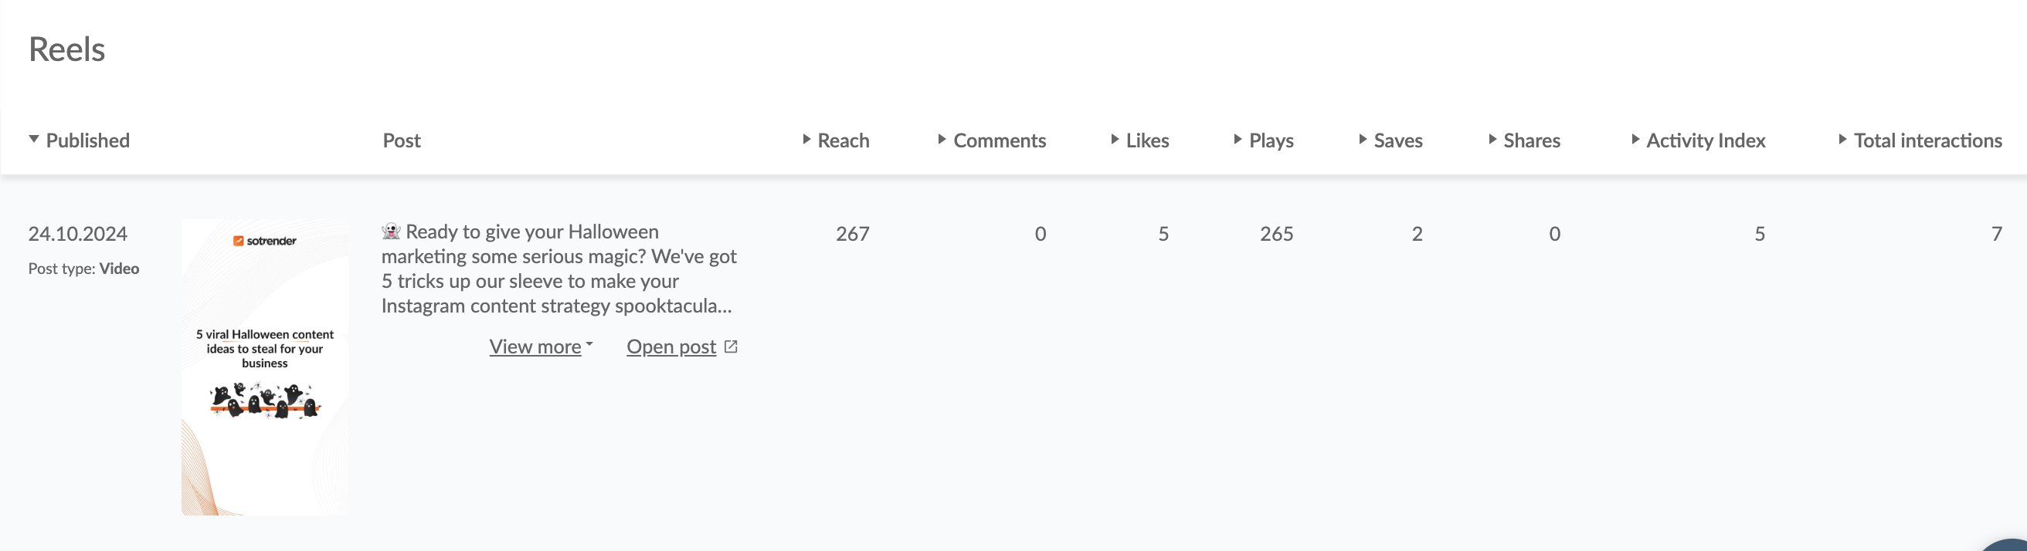Click the sort triangle beside Shares
The height and width of the screenshot is (551, 2027).
tap(1492, 139)
